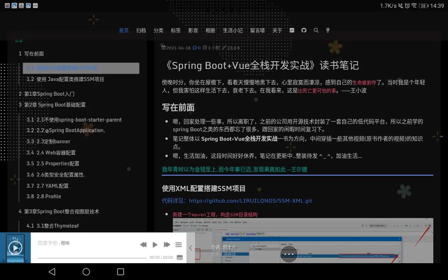Jump to 第3章Spring Boot整合视图层技术 section

pos(59,211)
